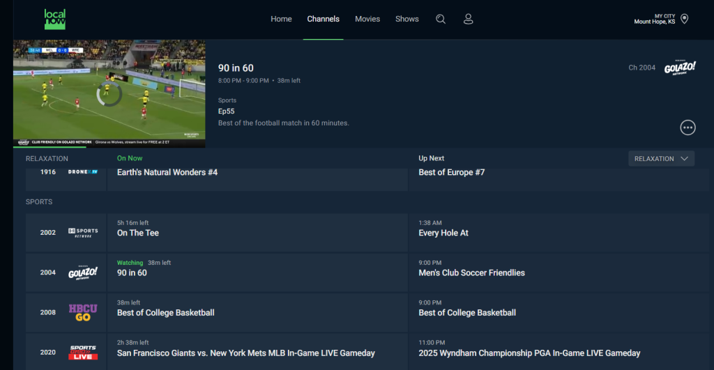714x370 pixels.
Task: Click channel number 2004 in guide
Action: coord(48,272)
